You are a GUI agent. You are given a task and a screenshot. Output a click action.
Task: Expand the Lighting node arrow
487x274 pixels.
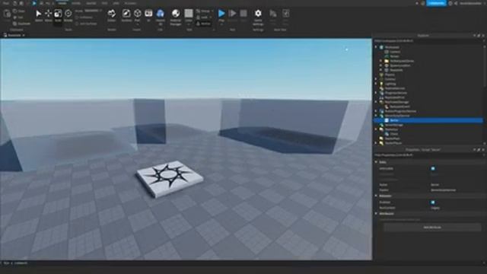coord(376,84)
